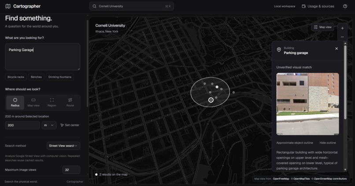Image resolution: width=355 pixels, height=186 pixels.
Task: Click the Cornell University map title
Action: 110,25
